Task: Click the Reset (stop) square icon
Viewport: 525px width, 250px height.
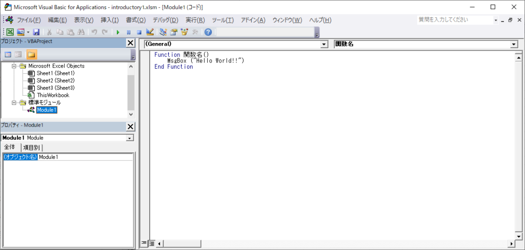Action: pos(139,32)
